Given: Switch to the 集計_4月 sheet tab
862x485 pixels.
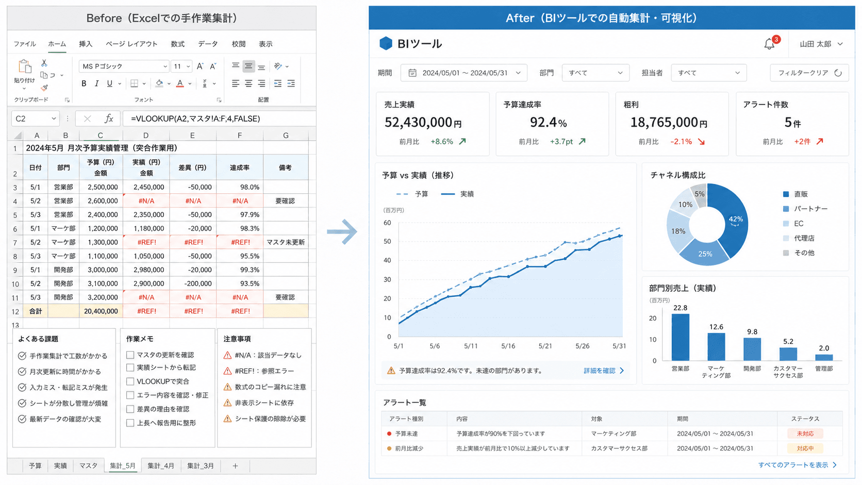Looking at the screenshot, I should pyautogui.click(x=161, y=466).
